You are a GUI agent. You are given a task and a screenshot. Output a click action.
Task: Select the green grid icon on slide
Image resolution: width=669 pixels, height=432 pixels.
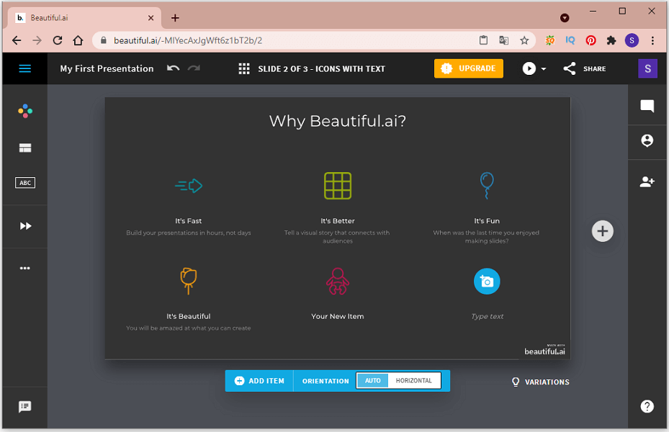[338, 186]
